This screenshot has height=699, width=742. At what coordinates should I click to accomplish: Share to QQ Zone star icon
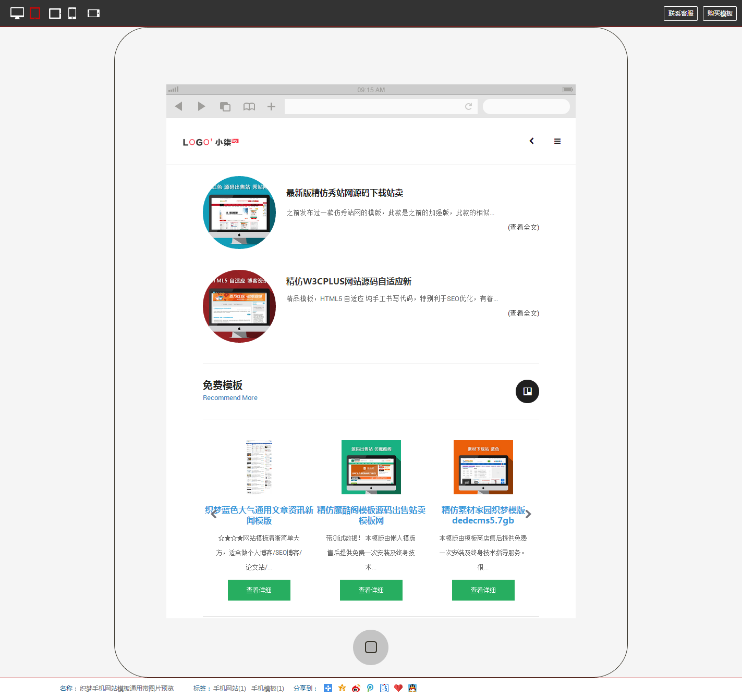coord(342,688)
